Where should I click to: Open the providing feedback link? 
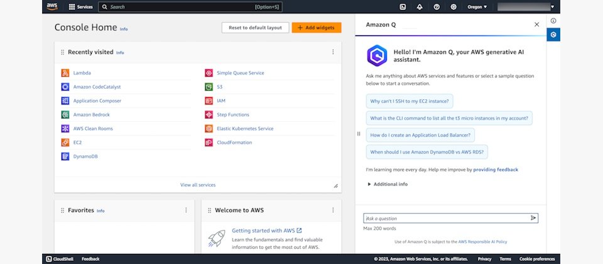click(x=496, y=169)
